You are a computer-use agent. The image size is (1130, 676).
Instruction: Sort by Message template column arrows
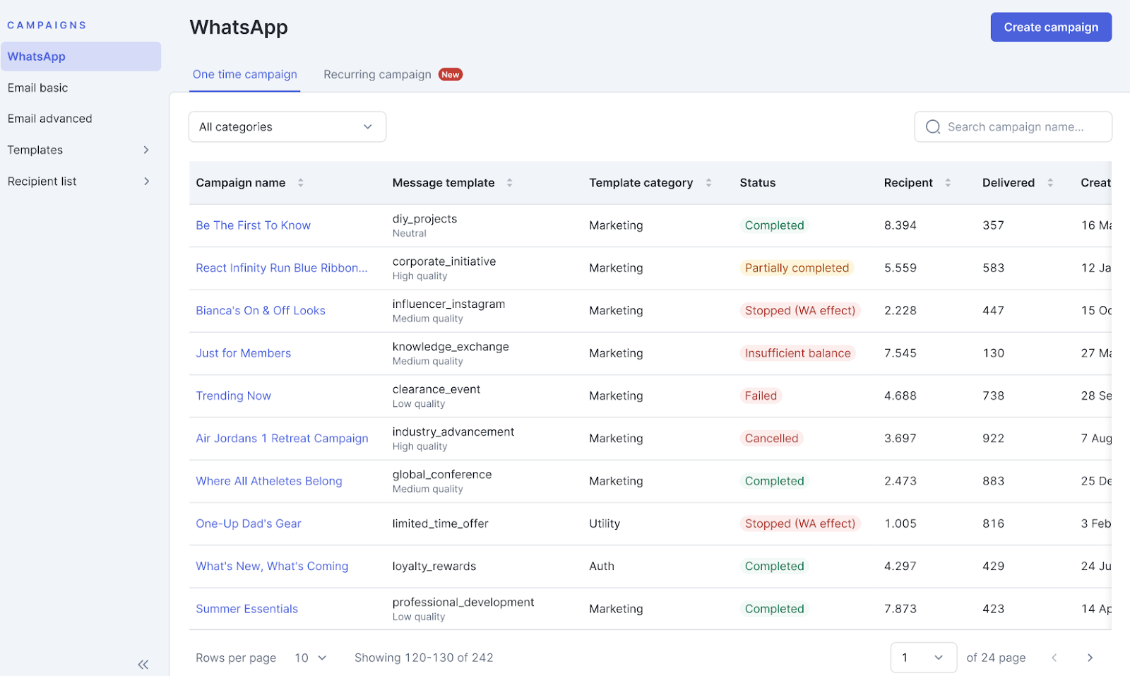click(509, 183)
